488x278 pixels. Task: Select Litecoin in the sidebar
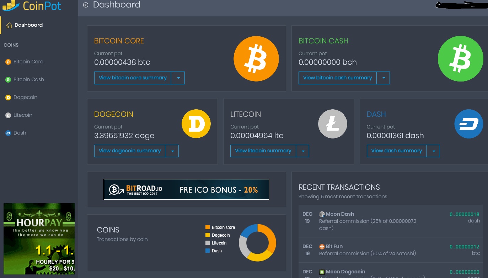[x=23, y=115]
